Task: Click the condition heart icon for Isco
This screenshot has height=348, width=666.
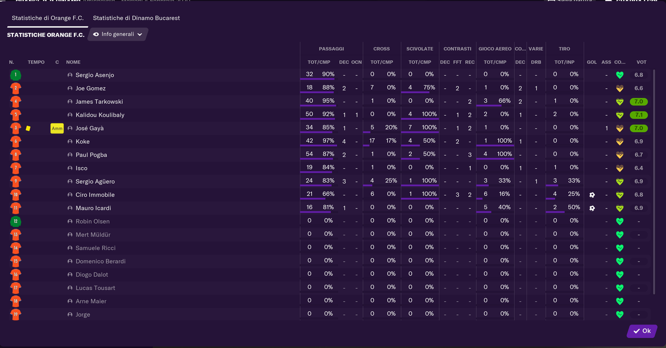Action: (619, 168)
